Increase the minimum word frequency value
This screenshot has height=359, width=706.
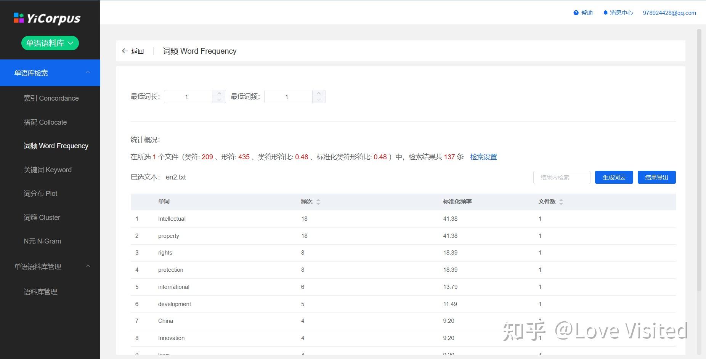[x=319, y=93]
